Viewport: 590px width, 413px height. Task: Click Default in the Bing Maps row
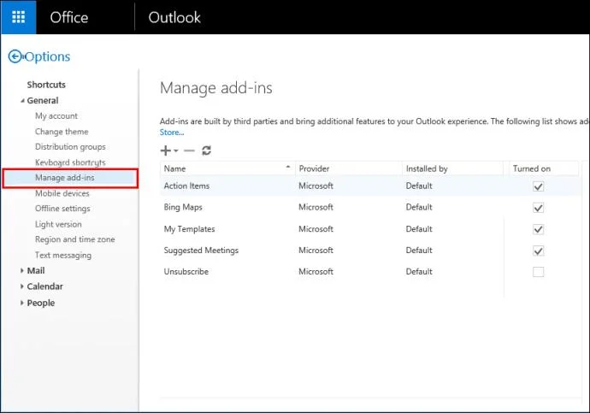tap(419, 207)
